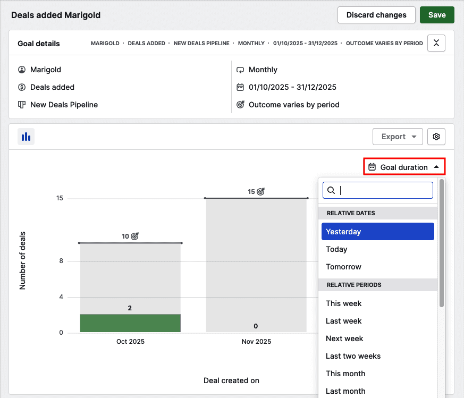464x398 pixels.
Task: Click the bar chart view icon
Action: click(x=26, y=137)
